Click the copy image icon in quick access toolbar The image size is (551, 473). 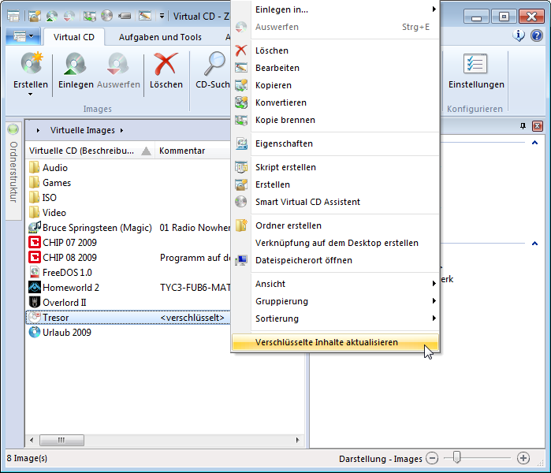(89, 16)
